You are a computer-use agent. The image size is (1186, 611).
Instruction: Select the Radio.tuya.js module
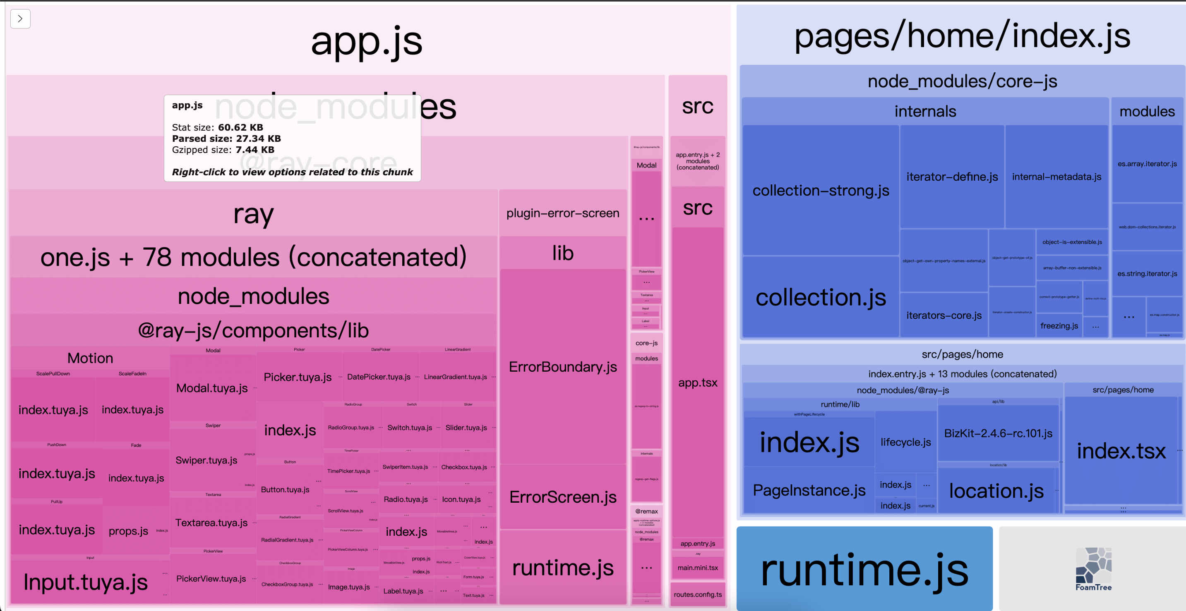click(406, 499)
